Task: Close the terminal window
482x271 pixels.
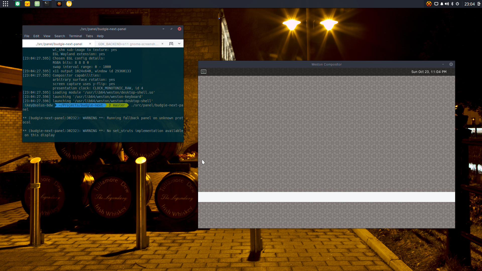Action: click(179, 29)
